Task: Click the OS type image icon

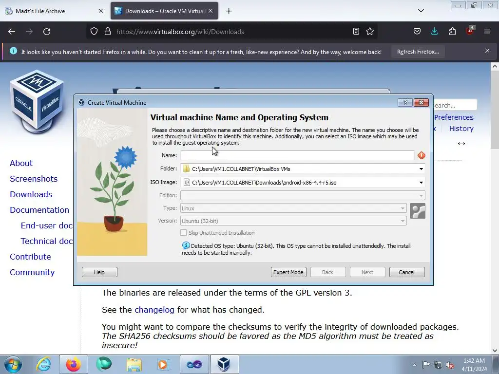Action: (x=418, y=211)
